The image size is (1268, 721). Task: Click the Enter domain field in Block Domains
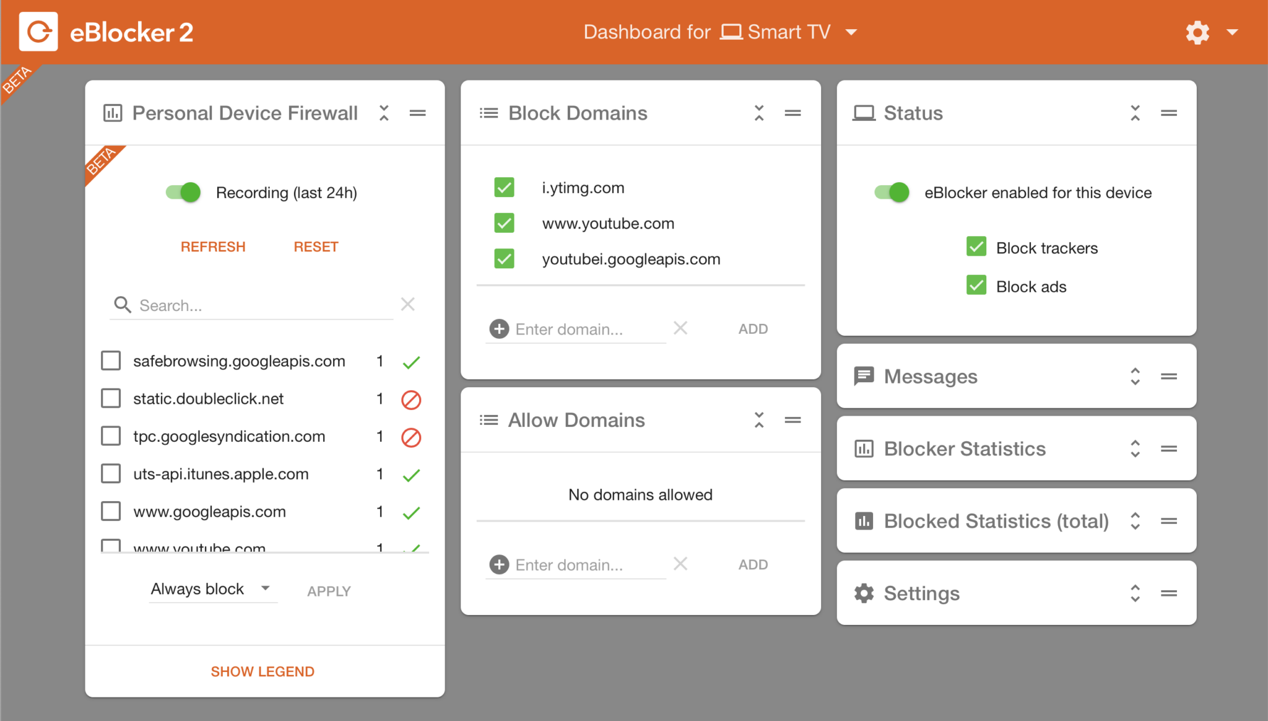point(575,328)
